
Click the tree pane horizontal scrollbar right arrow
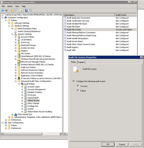click(x=61, y=134)
